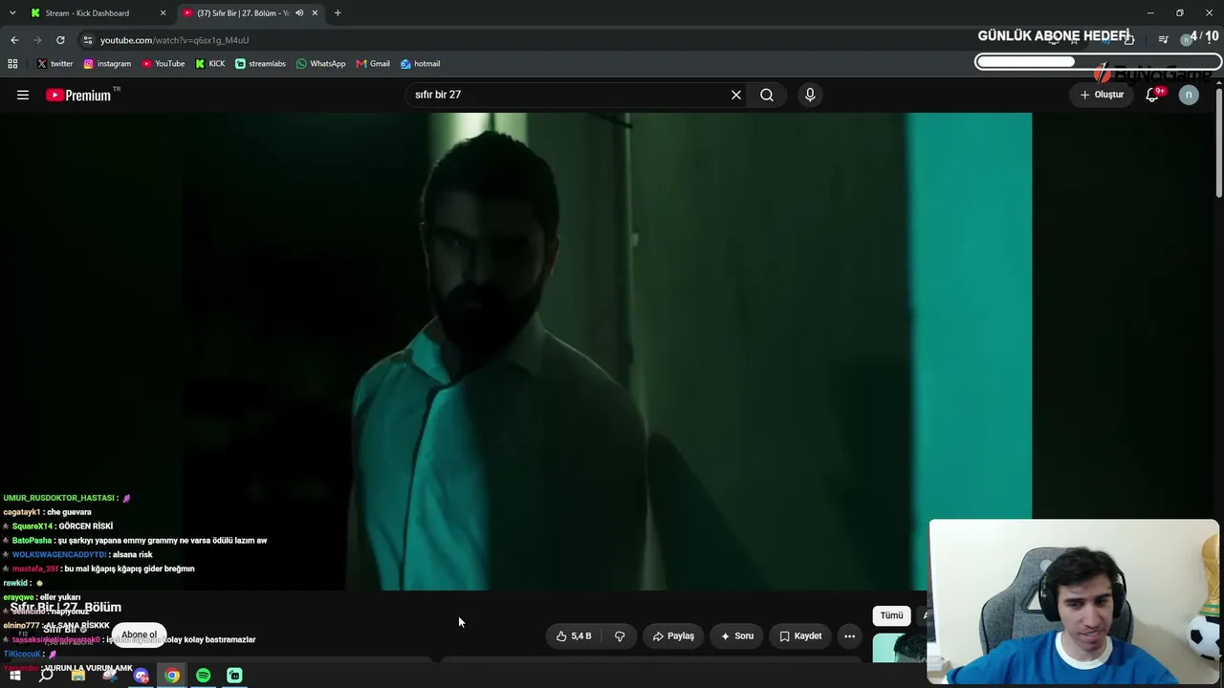Viewport: 1224px width, 688px height.
Task: Start voice search with microphone icon
Action: [810, 95]
